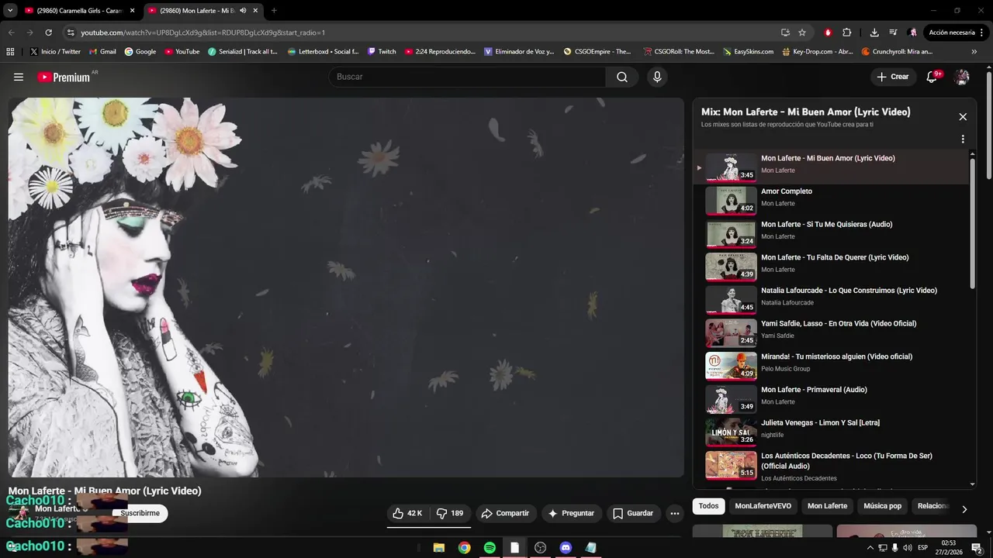Dislike the video (189)

tap(450, 513)
